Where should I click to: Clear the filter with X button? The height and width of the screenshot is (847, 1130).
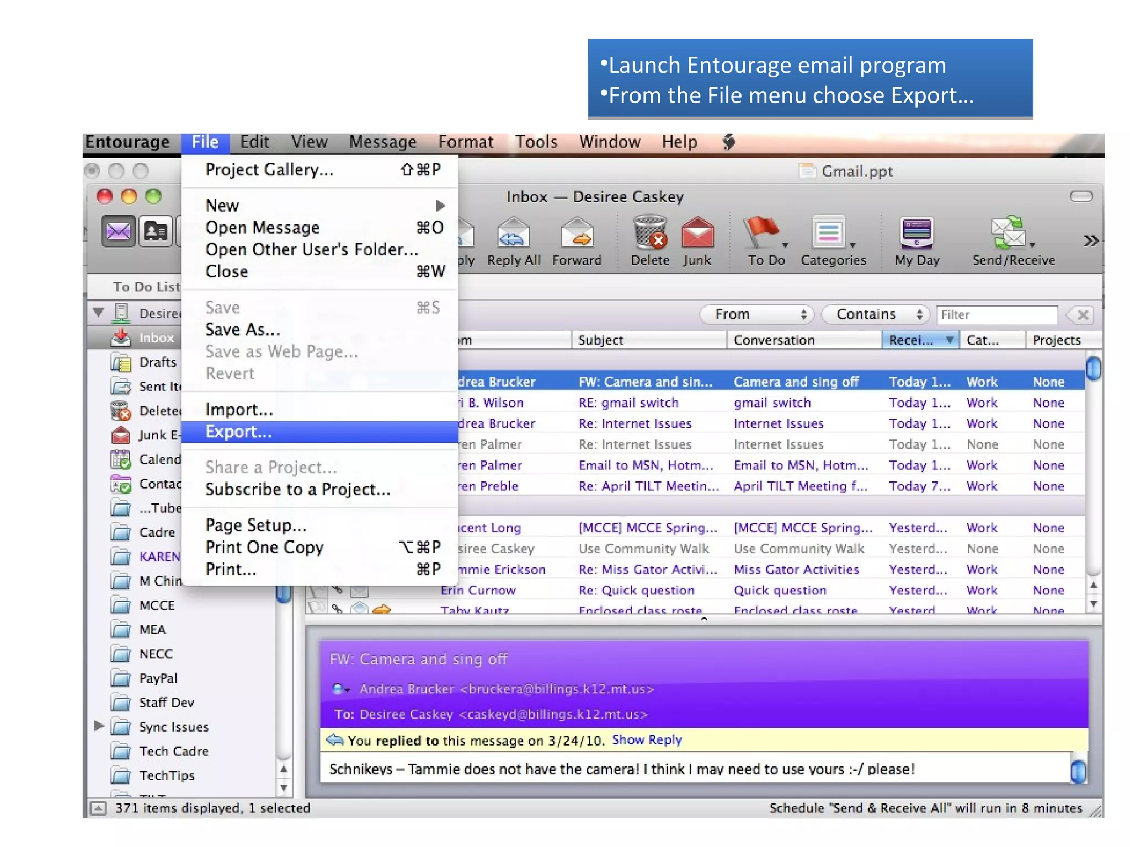point(1081,315)
